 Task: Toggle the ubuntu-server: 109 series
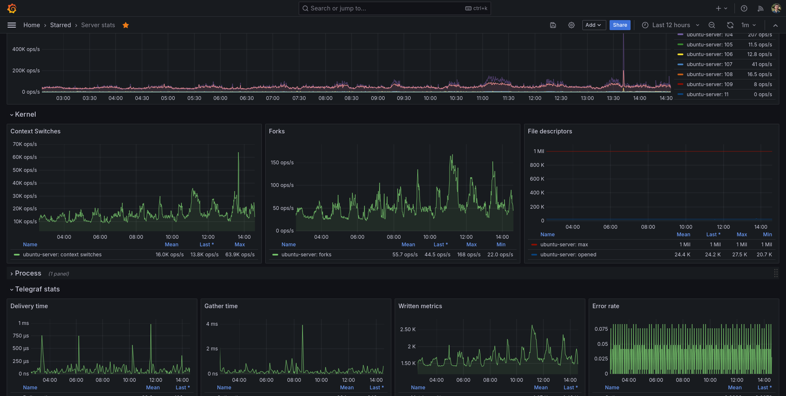coord(710,84)
